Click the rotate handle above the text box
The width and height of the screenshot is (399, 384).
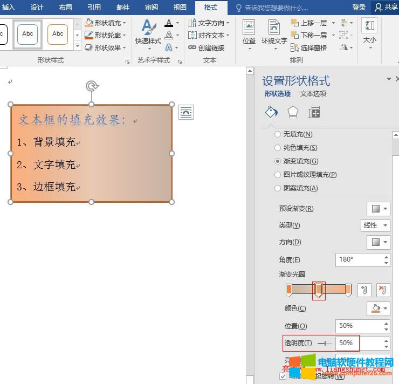[92, 86]
